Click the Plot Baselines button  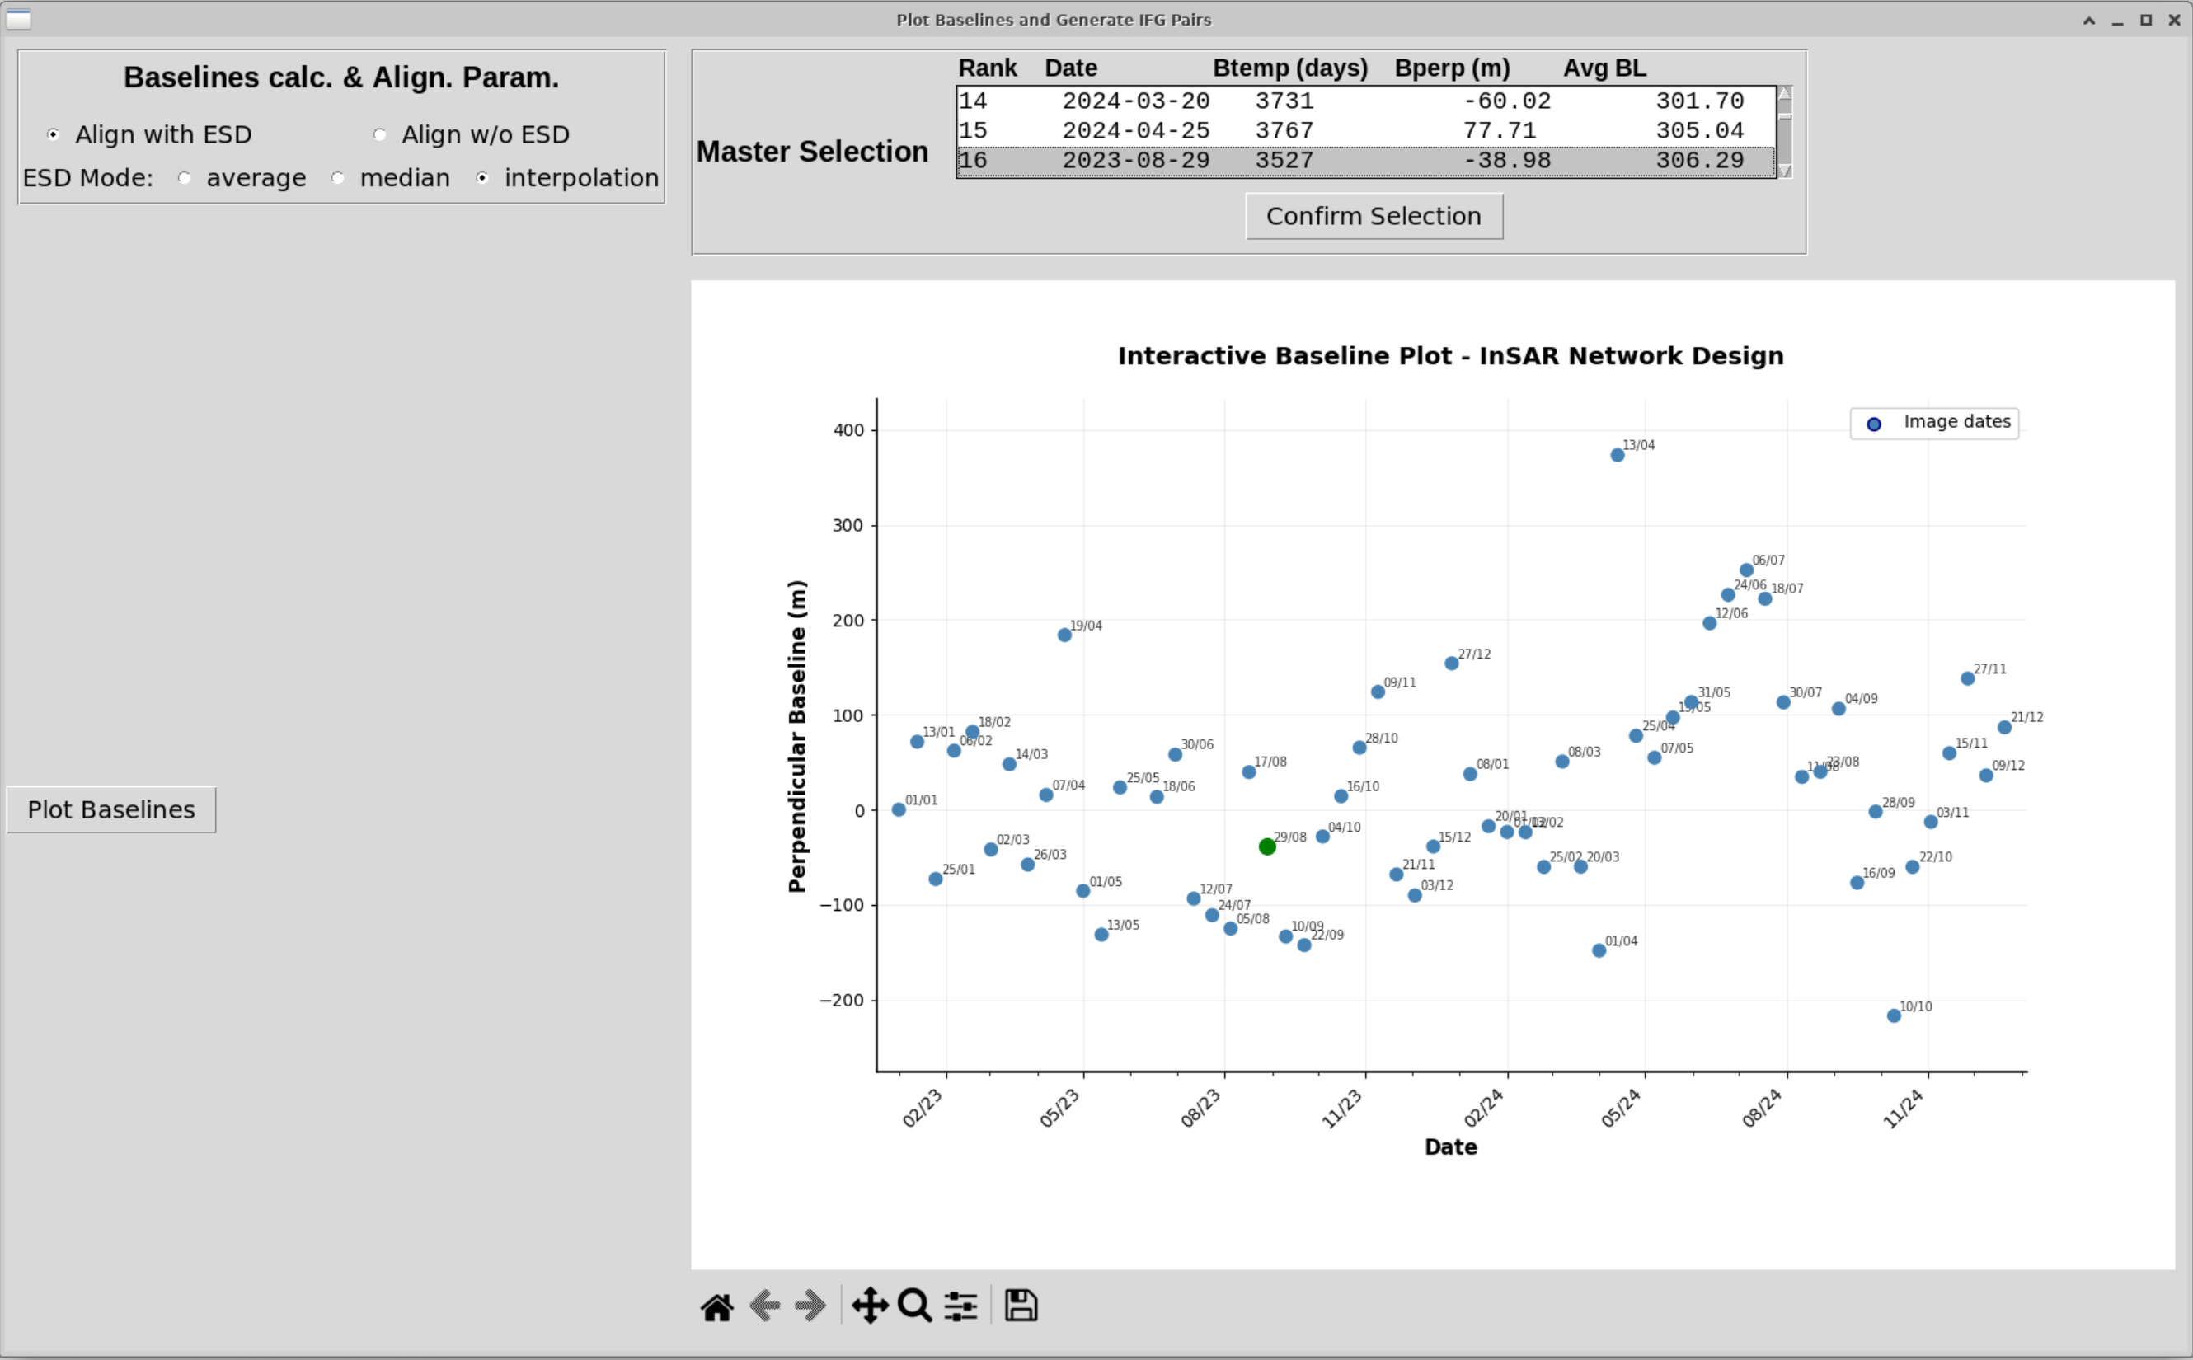(x=111, y=809)
